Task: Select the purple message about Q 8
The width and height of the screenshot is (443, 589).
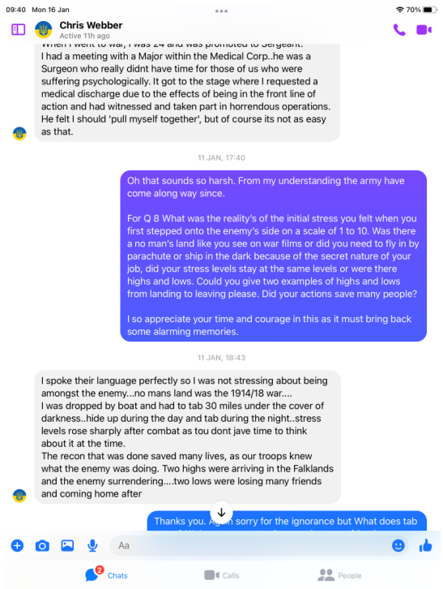Action: pos(274,256)
